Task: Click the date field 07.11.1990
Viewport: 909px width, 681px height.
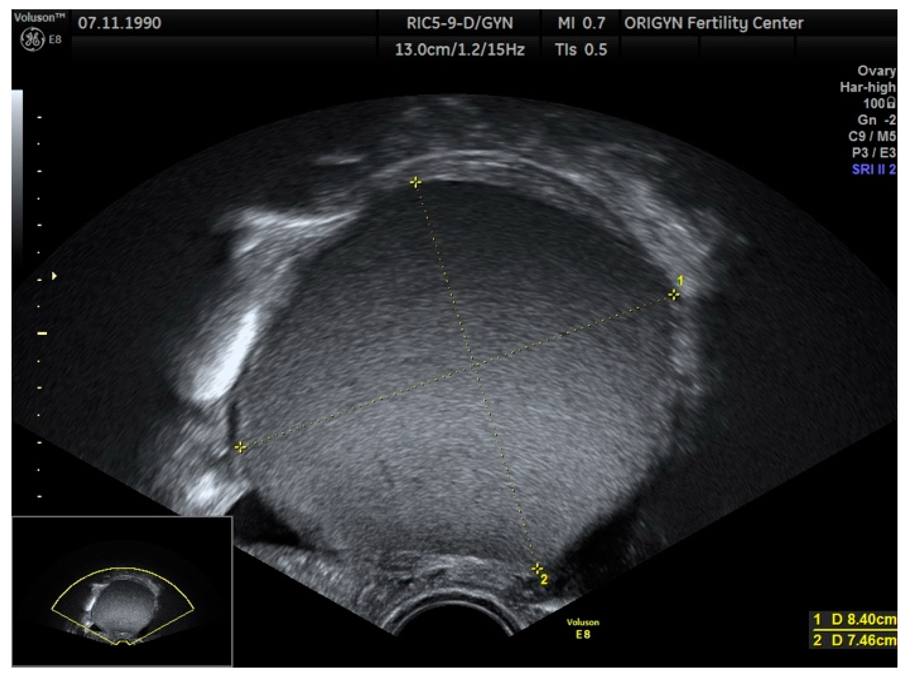Action: tap(120, 23)
